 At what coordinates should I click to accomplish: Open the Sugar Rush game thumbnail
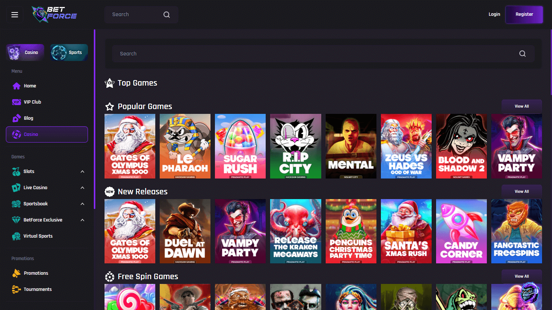point(240,146)
